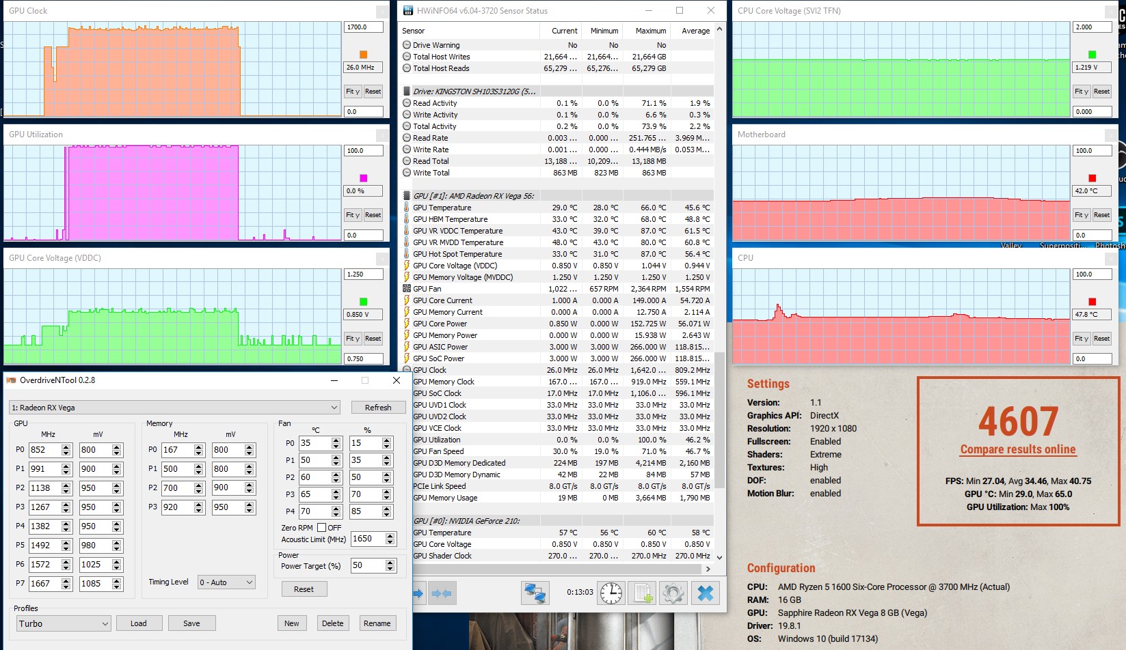
Task: Decrease GPU P7 mV value with down arrow
Action: click(116, 587)
